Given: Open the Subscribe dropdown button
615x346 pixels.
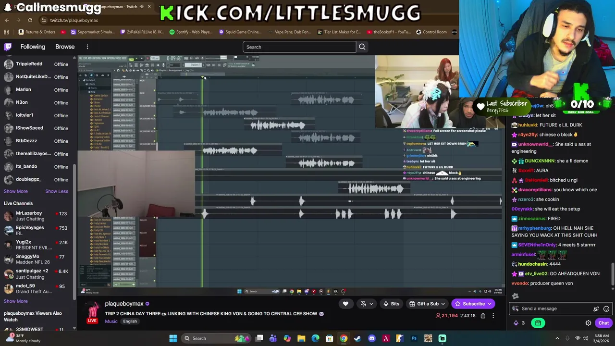Looking at the screenshot, I should tap(473, 304).
